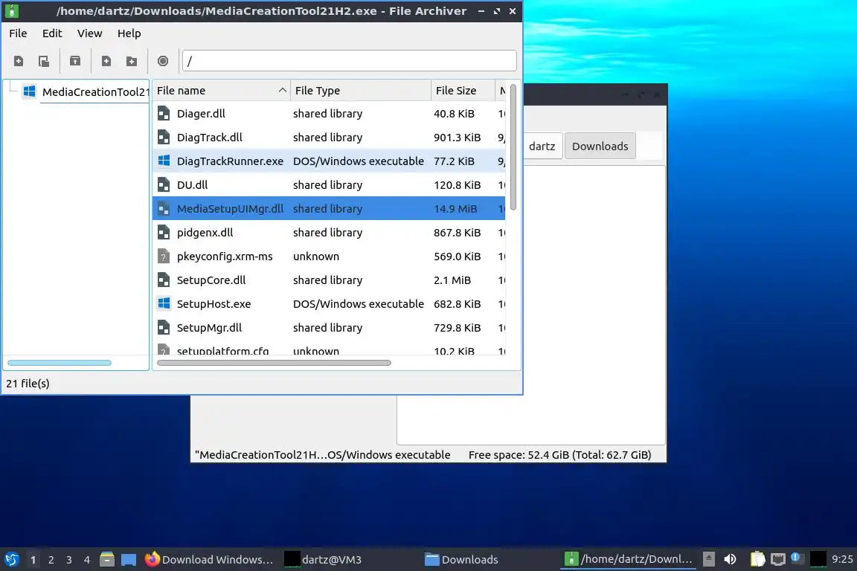Open the Help menu
Image resolution: width=857 pixels, height=571 pixels.
tap(129, 33)
